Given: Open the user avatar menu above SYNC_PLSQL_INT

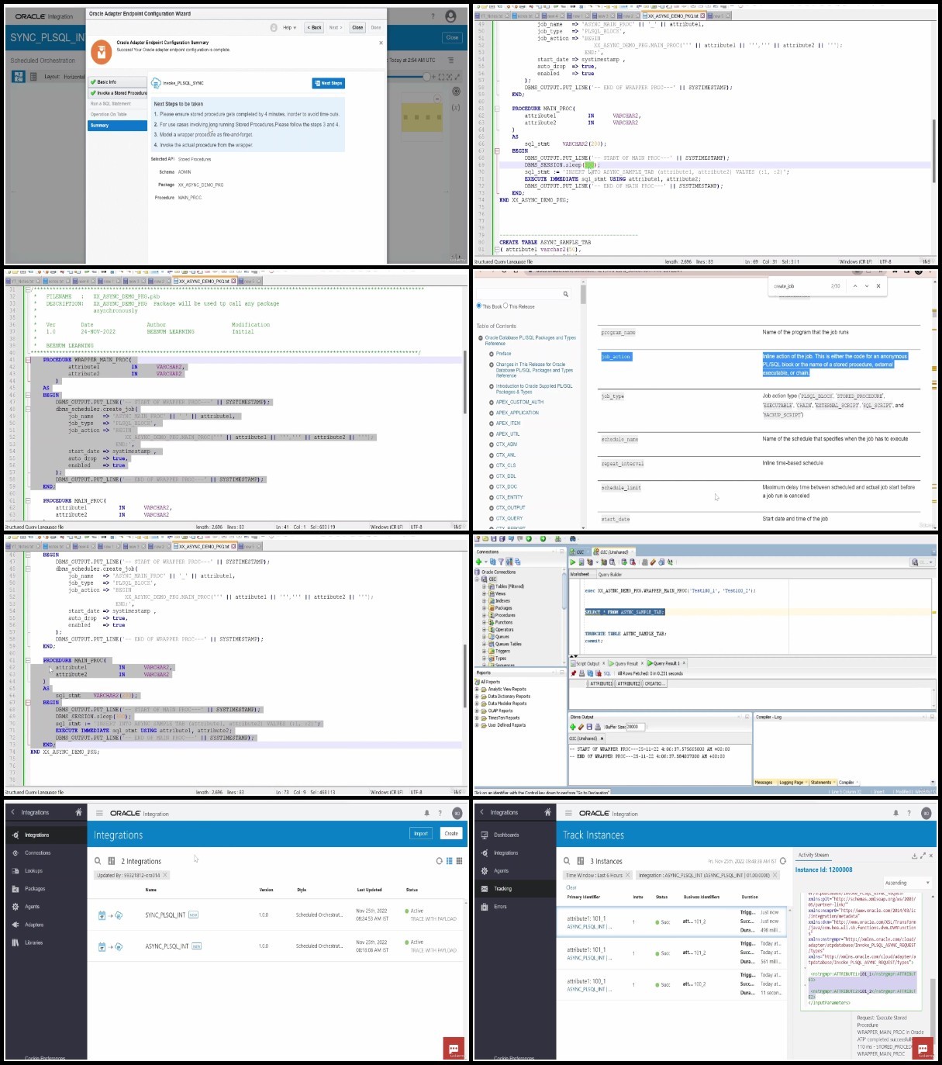Looking at the screenshot, I should point(450,16).
